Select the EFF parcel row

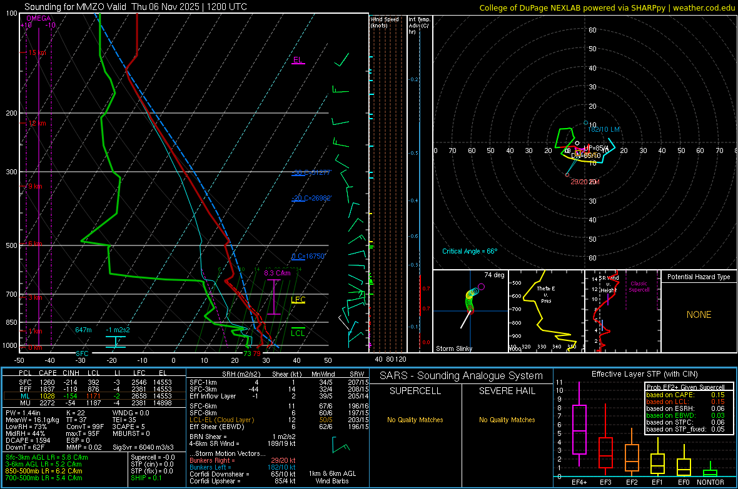[x=95, y=389]
